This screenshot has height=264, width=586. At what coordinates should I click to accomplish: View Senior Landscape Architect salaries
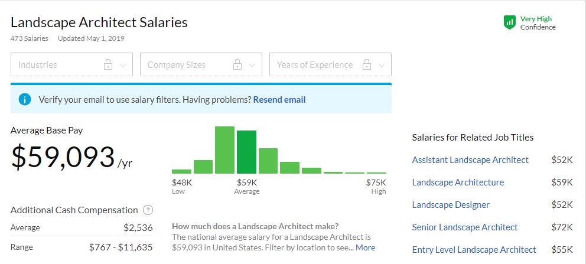pyautogui.click(x=465, y=227)
